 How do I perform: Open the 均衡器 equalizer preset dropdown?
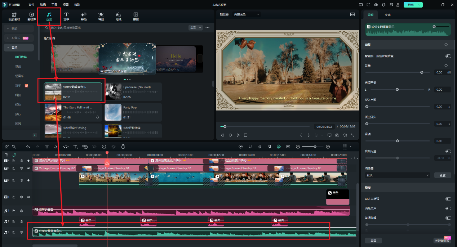[397, 175]
